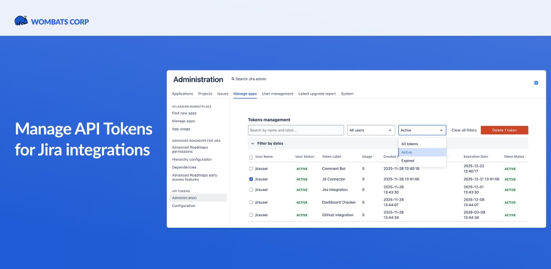Select Active option in dropdown list

point(423,152)
